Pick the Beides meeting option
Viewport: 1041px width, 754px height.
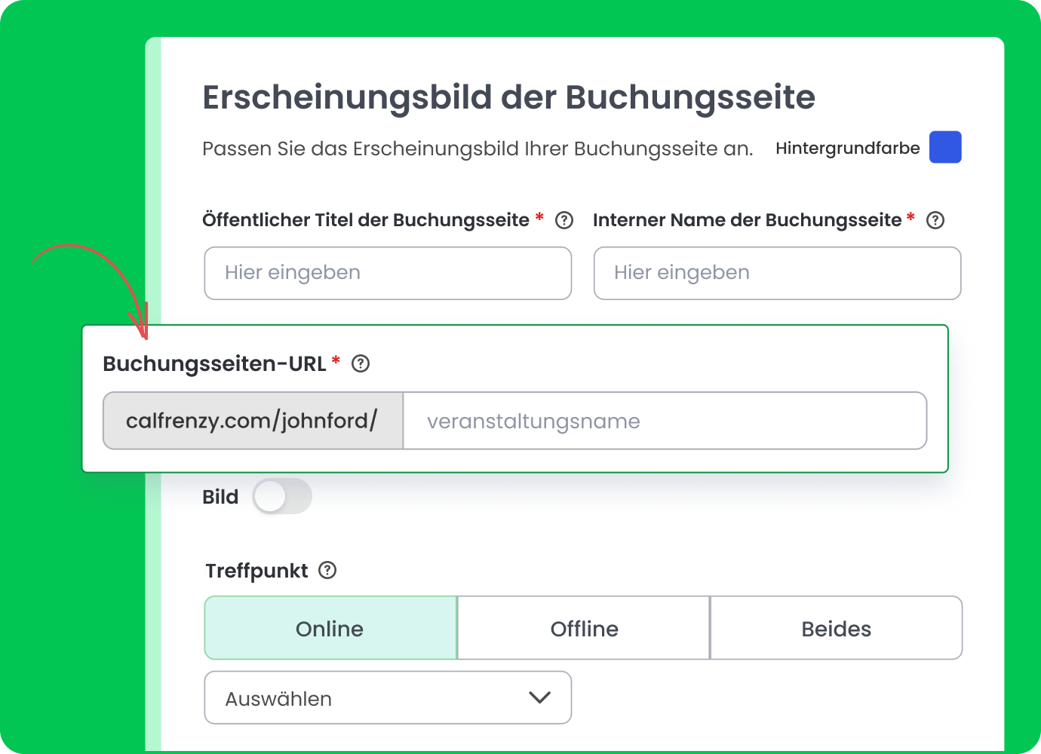tap(836, 628)
